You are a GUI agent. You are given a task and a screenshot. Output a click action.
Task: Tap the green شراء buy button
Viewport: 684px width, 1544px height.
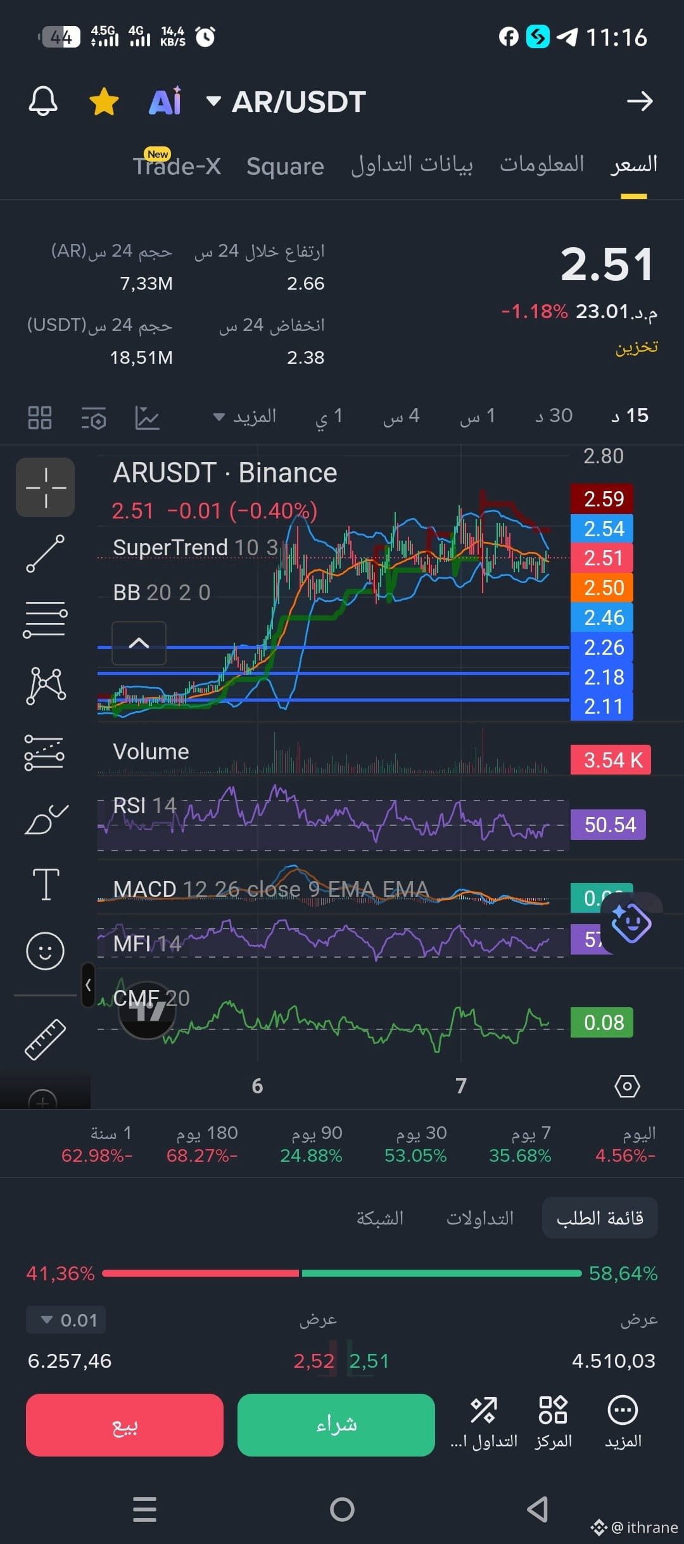(x=336, y=1425)
